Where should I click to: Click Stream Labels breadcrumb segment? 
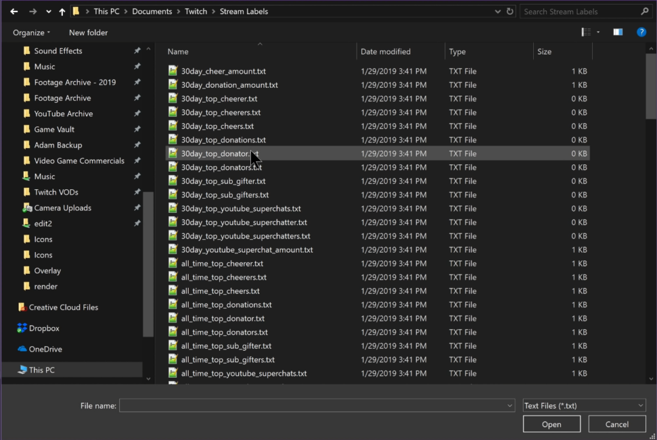pyautogui.click(x=244, y=12)
